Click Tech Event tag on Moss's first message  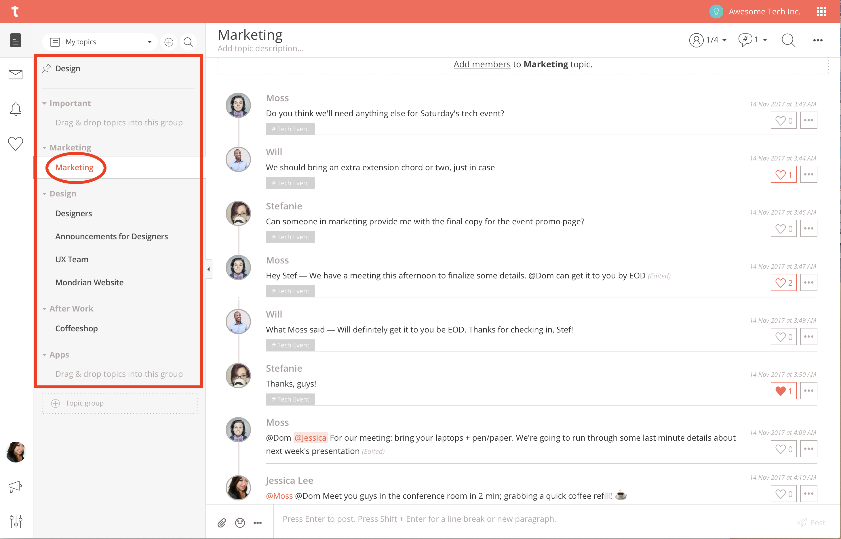pos(290,129)
